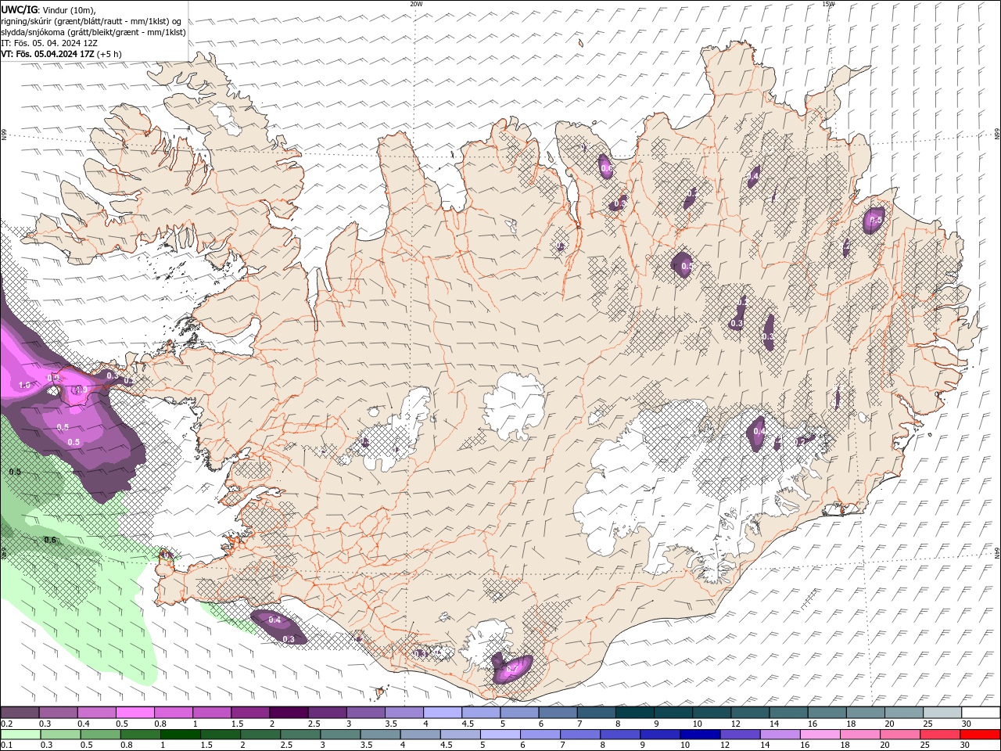Pick the top legend swatch starting at 18
Image resolution: width=1001 pixels, height=751 pixels.
pyautogui.click(x=864, y=713)
